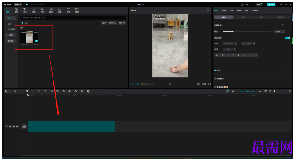Viewport: 301px width, 161px height.
Task: Click the timeline zoom slider handle
Action: coord(275,91)
